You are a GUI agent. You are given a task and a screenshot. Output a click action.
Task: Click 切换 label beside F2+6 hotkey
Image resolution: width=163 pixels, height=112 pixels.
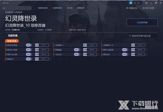point(133,54)
